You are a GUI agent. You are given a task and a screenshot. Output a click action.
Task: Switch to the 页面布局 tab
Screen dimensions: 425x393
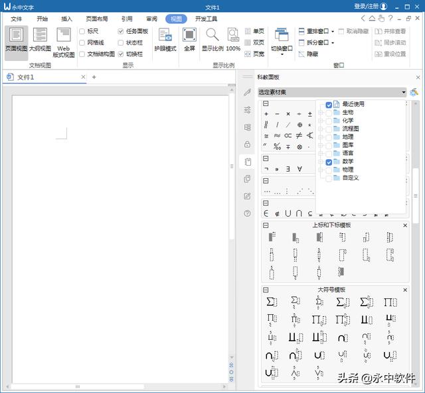pos(97,19)
